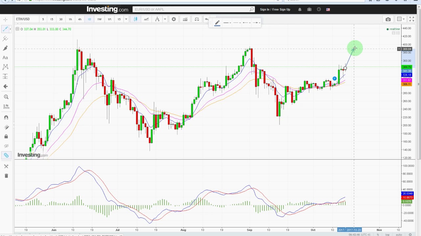
Task: Toggle magnet snapping mode
Action: 6,117
